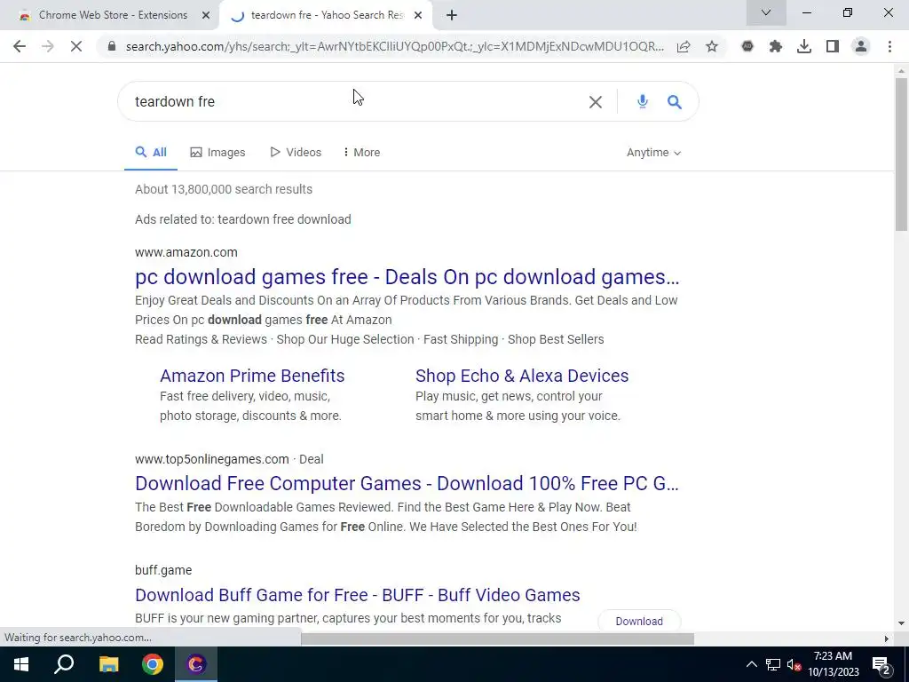This screenshot has width=909, height=682.
Task: Click the www.top5onlinegames.com URL text
Action: point(211,459)
